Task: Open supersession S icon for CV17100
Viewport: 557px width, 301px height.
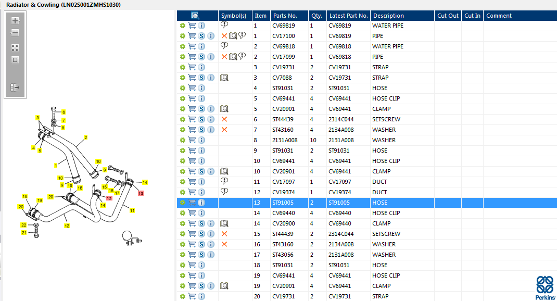Action: pos(201,36)
